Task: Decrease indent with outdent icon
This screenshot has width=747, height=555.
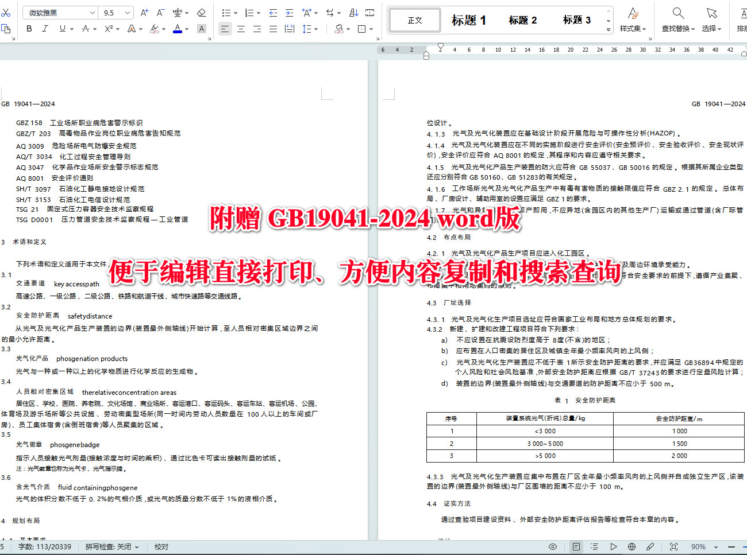Action: pos(274,13)
